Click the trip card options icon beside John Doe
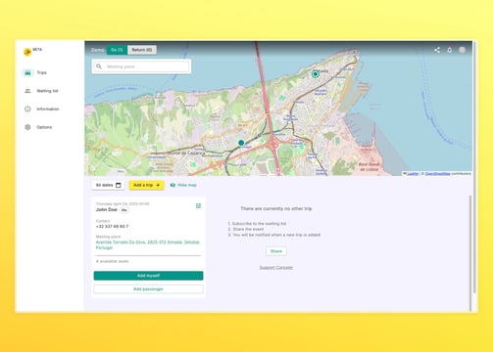This screenshot has width=493, height=352. pos(198,205)
